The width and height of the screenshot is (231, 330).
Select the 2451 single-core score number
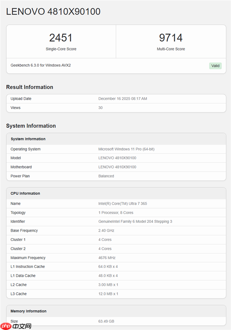[61, 38]
